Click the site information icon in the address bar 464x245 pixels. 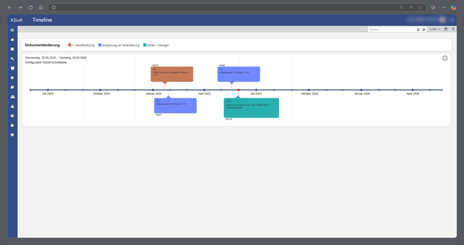(x=54, y=7)
